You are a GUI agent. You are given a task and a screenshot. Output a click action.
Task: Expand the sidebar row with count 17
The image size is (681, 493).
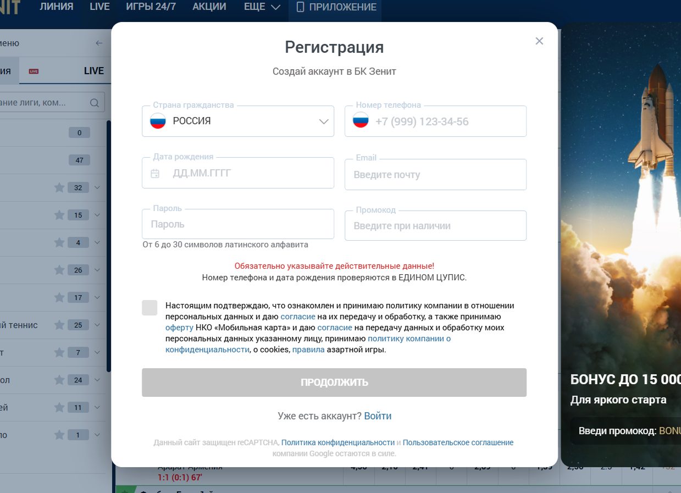[97, 297]
